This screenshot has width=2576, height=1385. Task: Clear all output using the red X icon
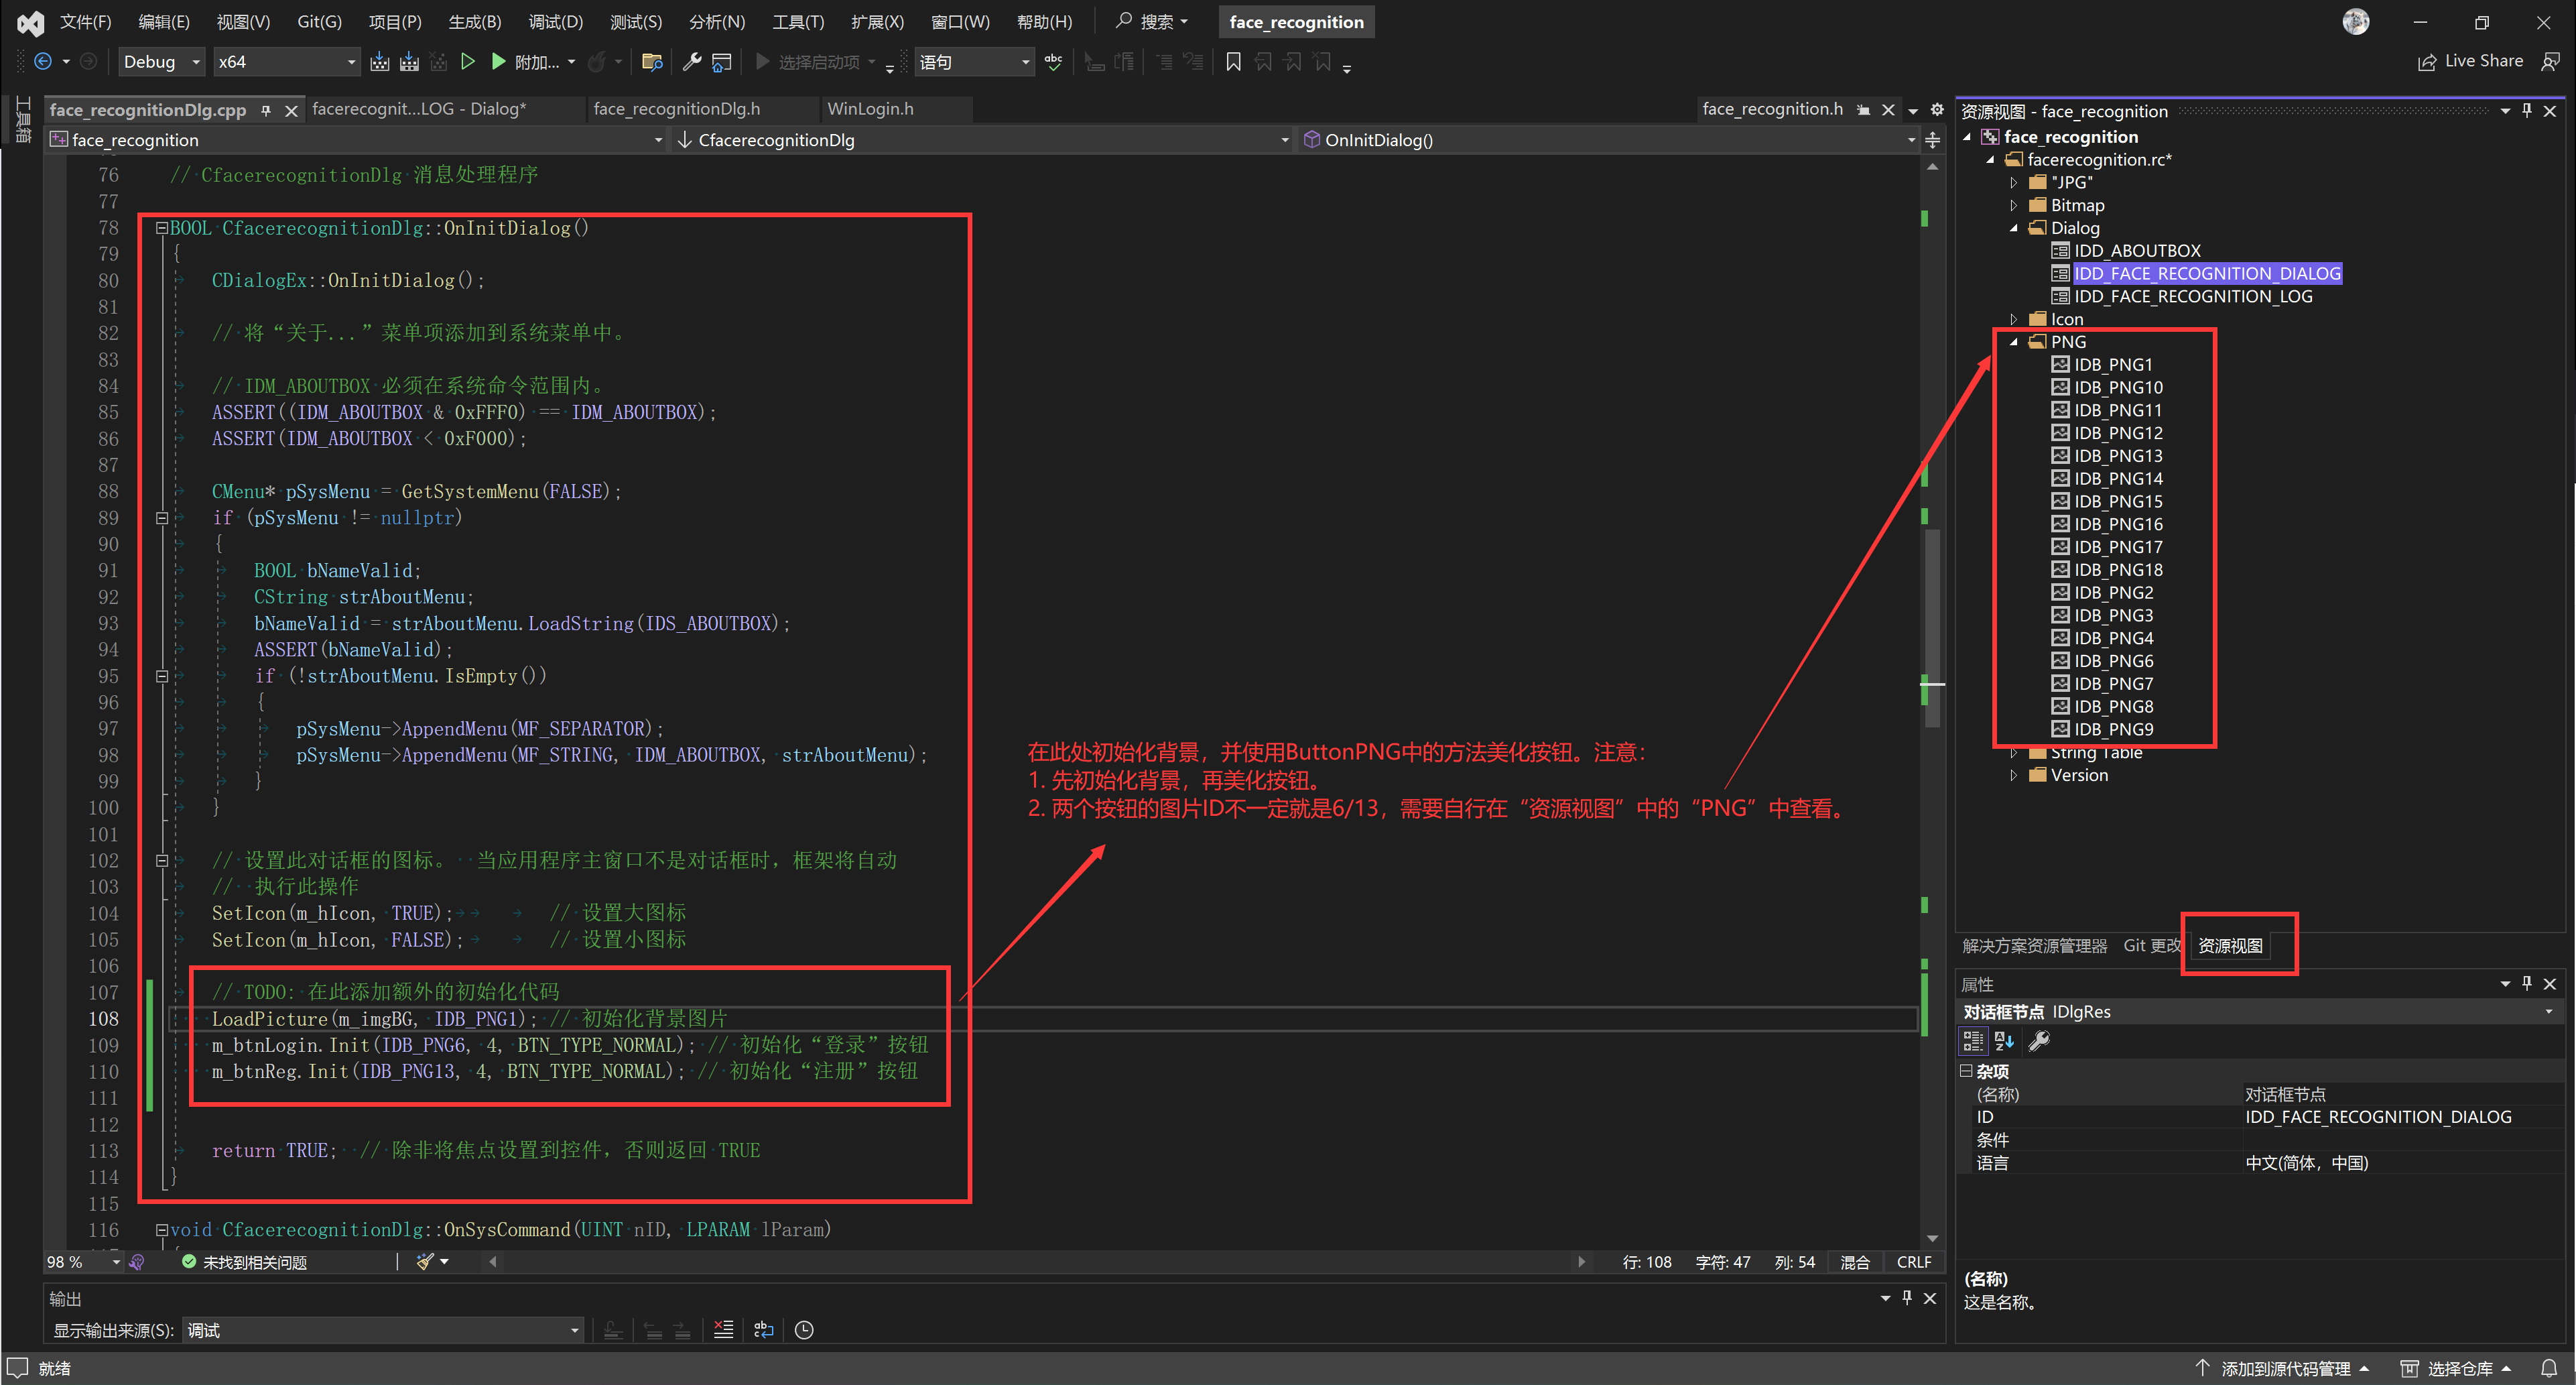click(x=723, y=1330)
